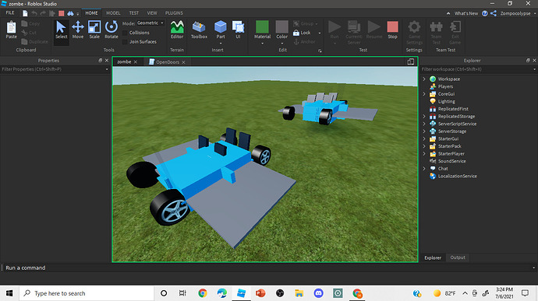Open the Toolbox panel

(199, 30)
